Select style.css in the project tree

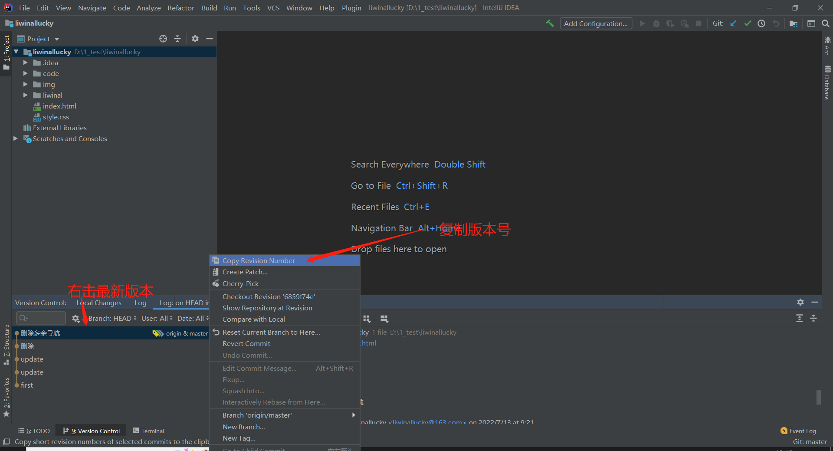56,117
